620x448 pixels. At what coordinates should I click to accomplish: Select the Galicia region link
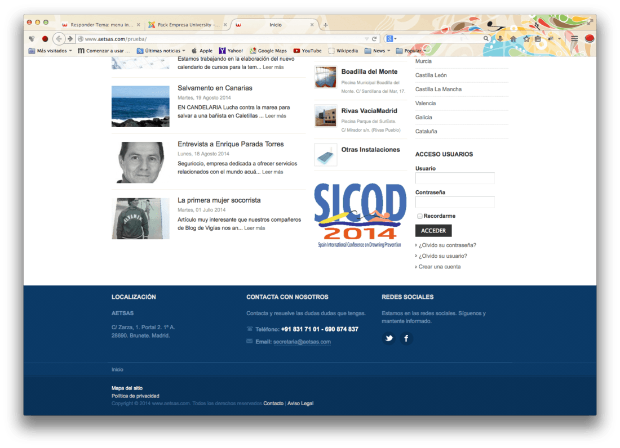(423, 117)
